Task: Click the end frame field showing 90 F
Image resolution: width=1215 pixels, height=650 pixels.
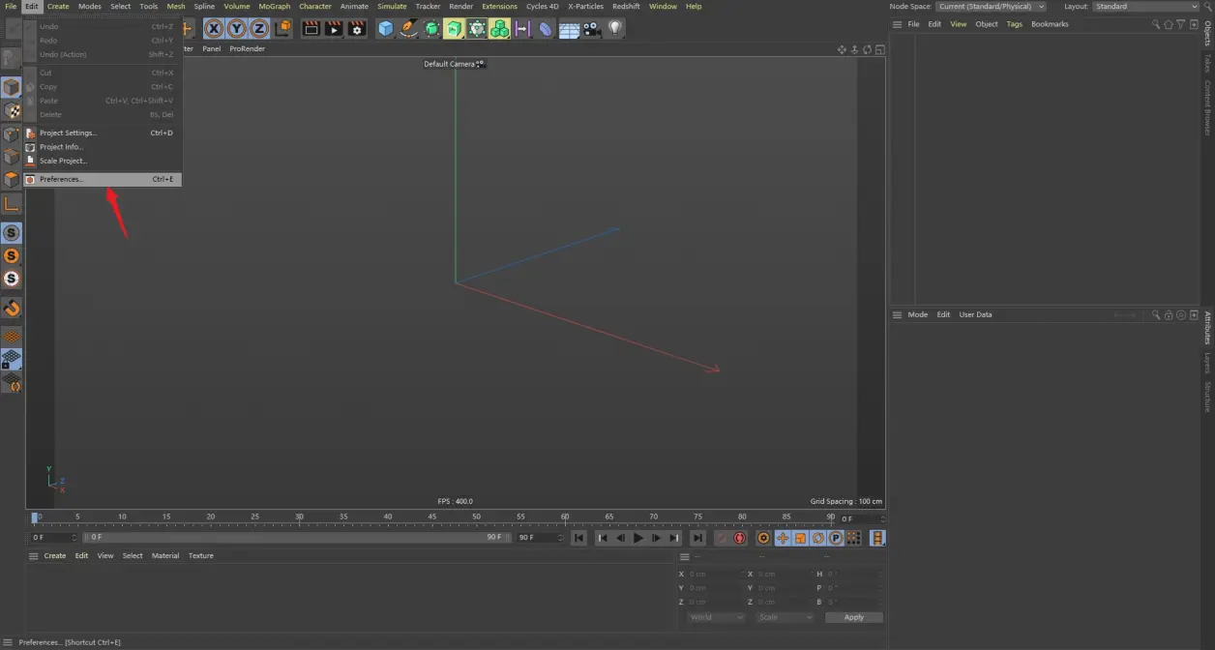Action: click(535, 537)
